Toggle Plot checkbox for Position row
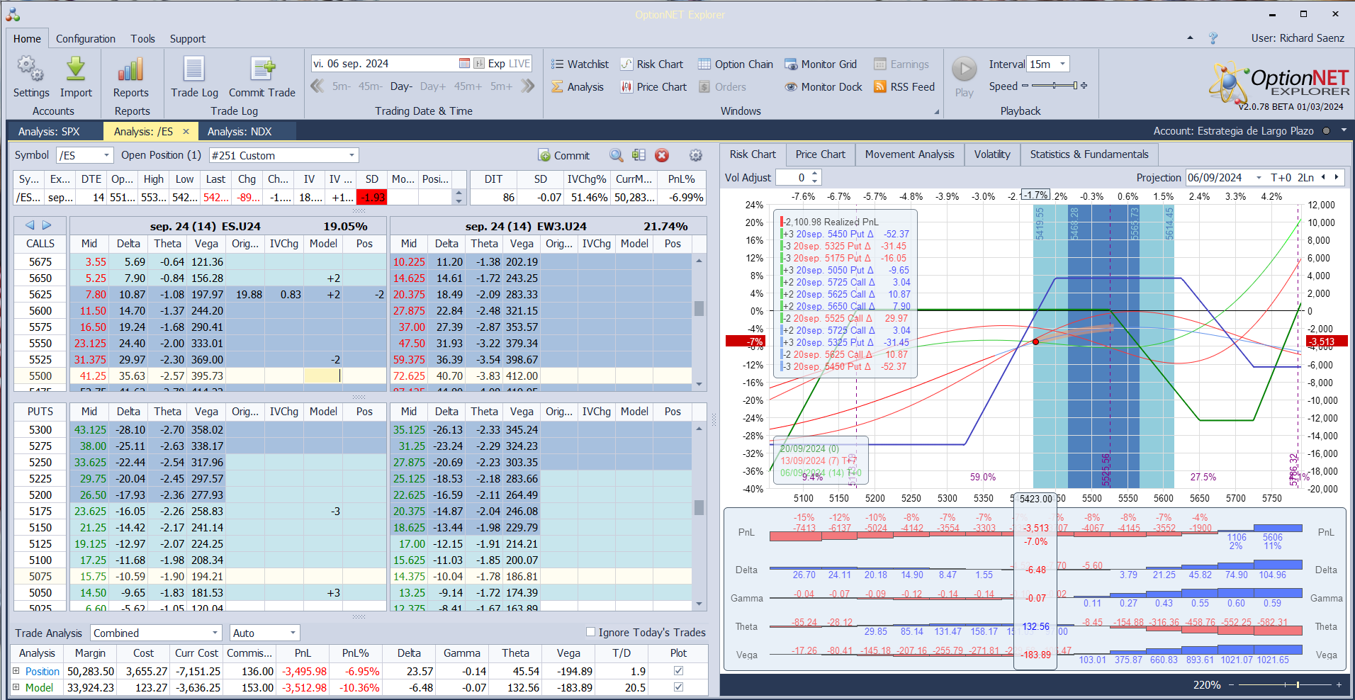 tap(679, 671)
